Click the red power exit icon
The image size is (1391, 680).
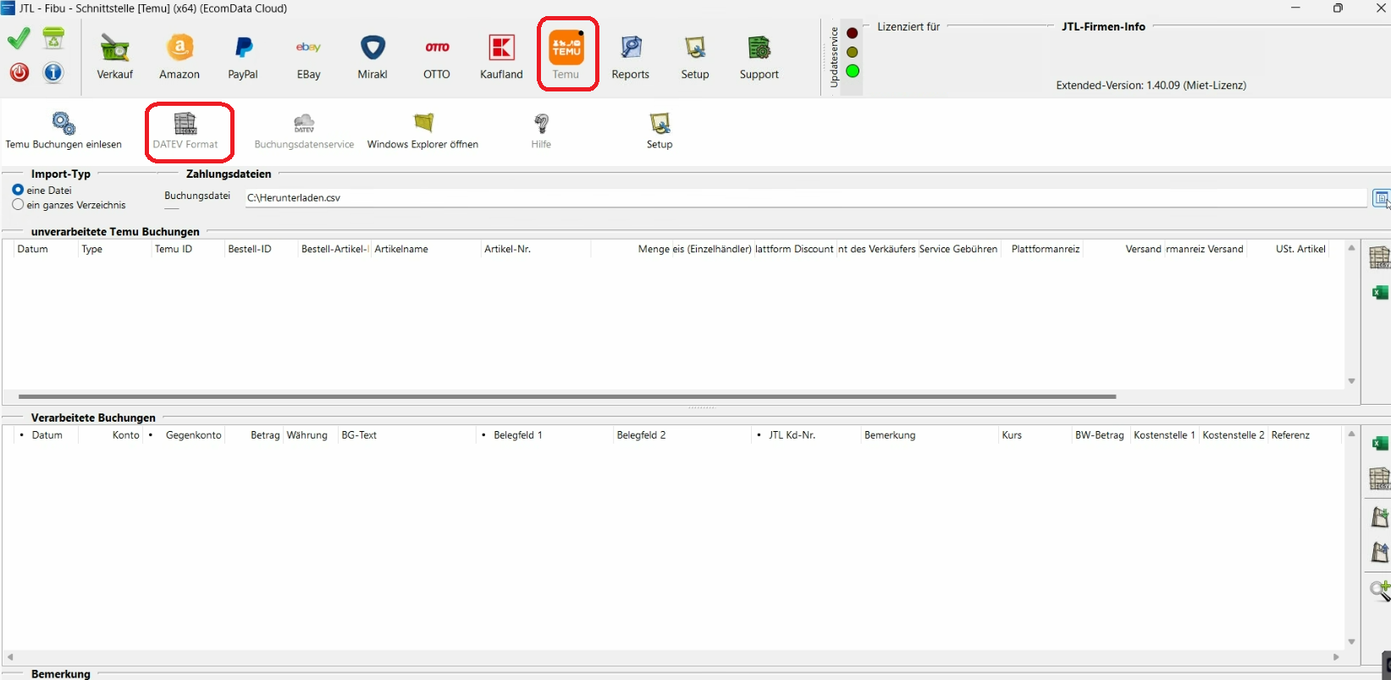pos(19,73)
